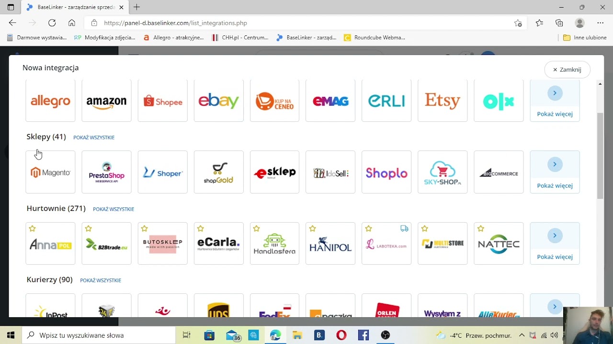613x344 pixels.
Task: Select the Amazon marketplace integration
Action: (x=106, y=101)
